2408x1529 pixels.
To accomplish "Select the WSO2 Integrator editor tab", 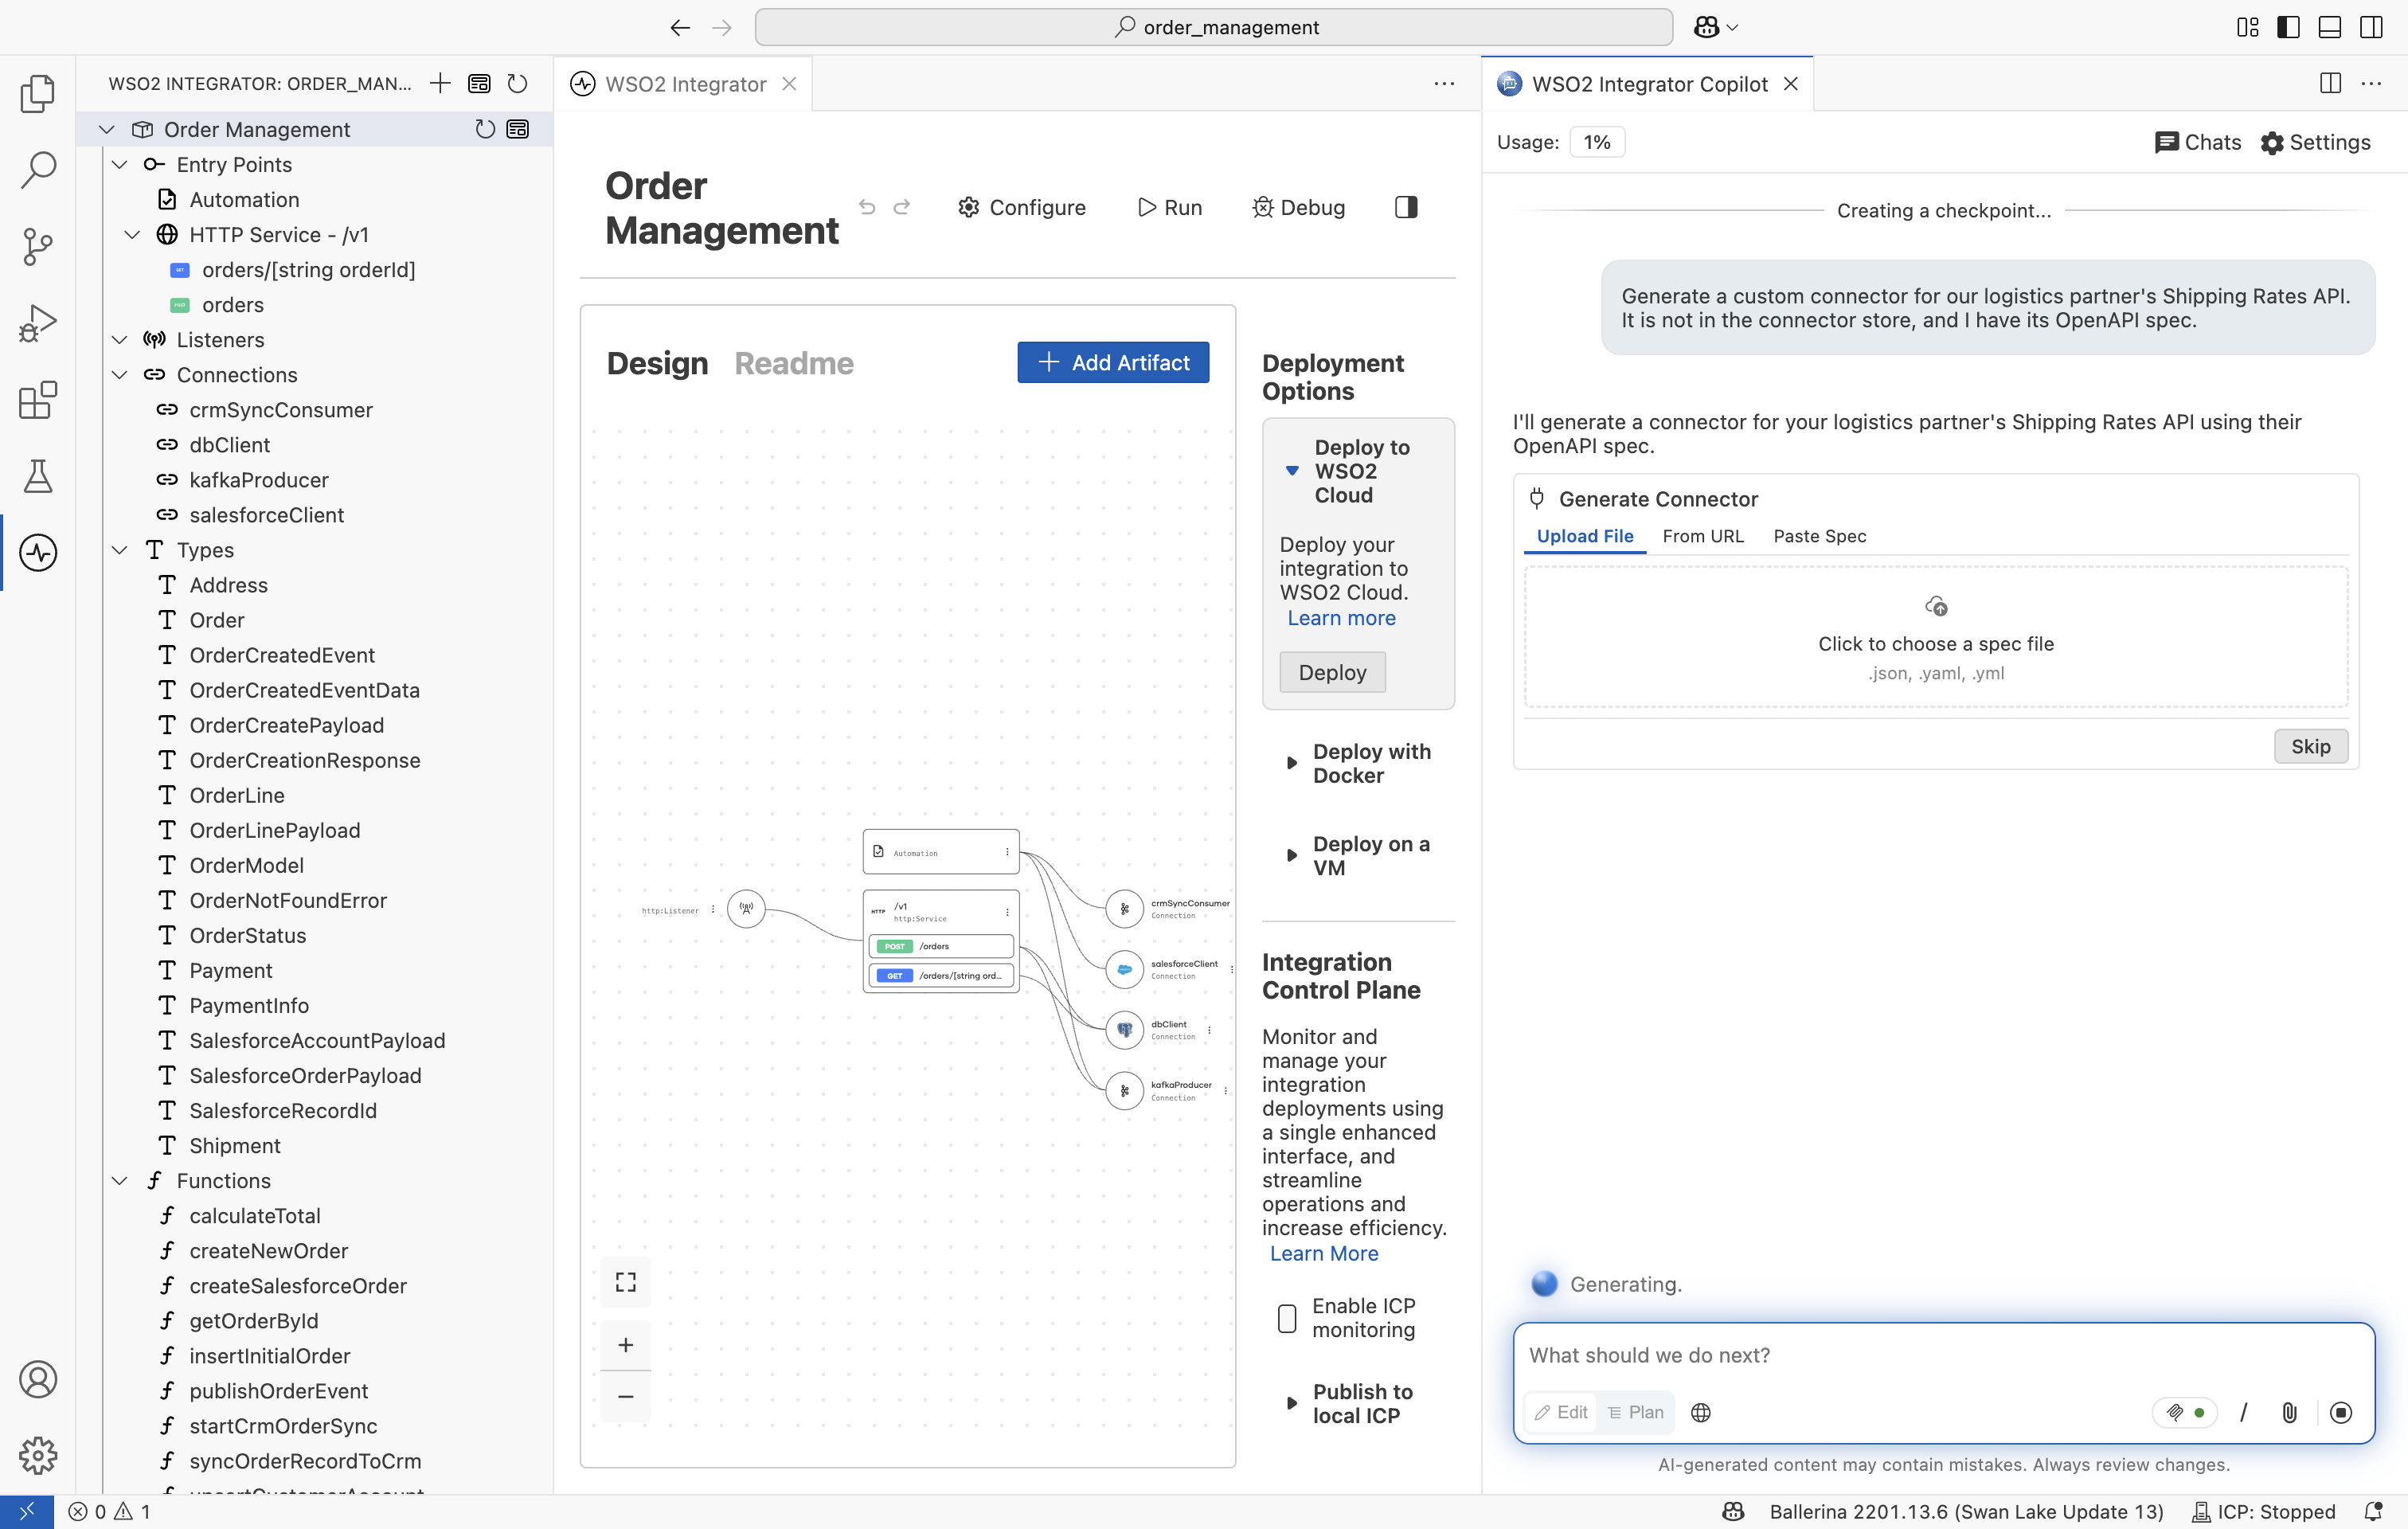I will tap(685, 84).
